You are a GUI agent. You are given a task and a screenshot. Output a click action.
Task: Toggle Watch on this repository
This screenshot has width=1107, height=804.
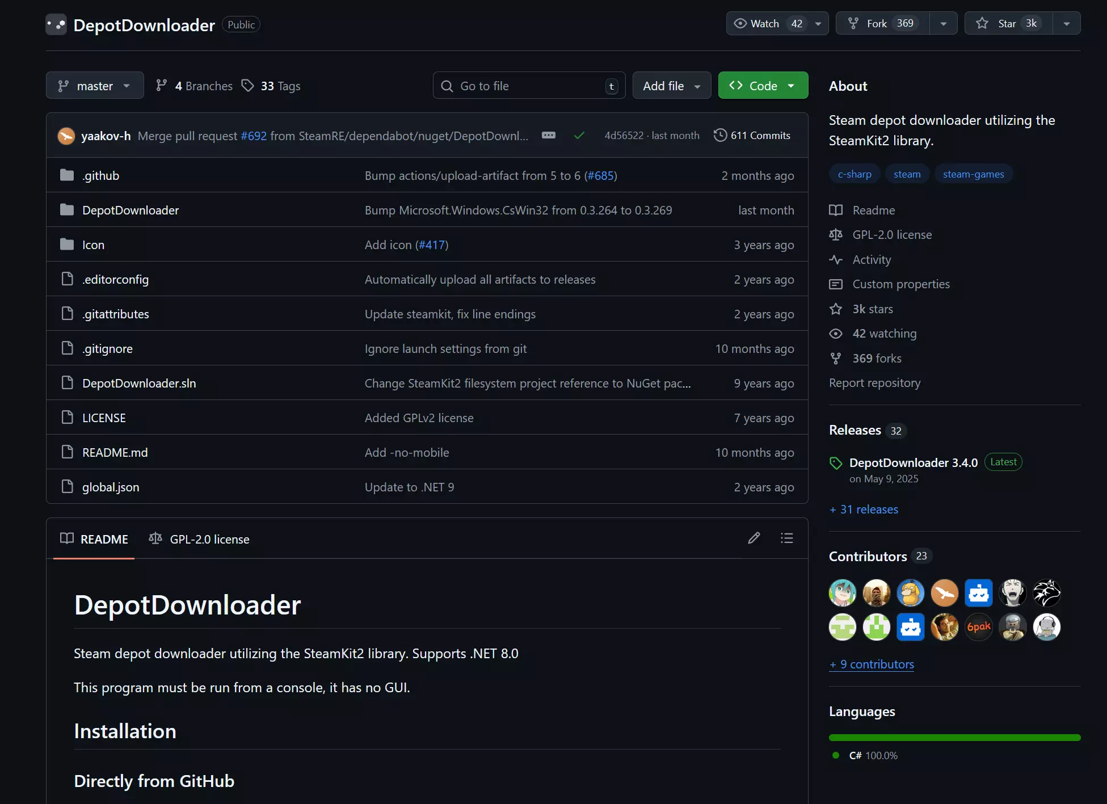click(766, 23)
